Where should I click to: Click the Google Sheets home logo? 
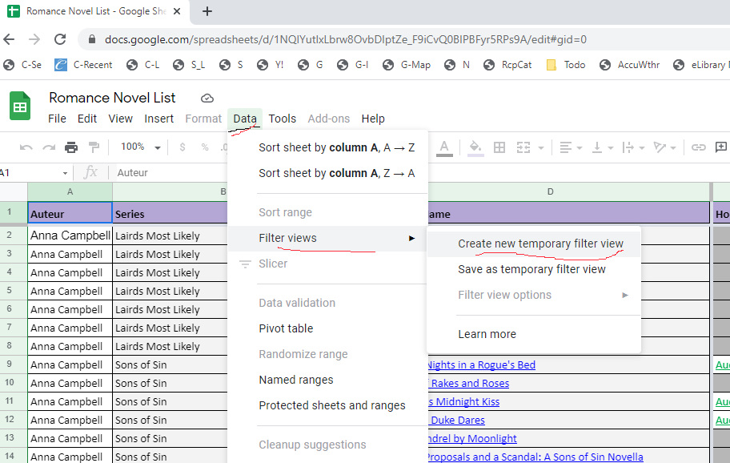20,107
